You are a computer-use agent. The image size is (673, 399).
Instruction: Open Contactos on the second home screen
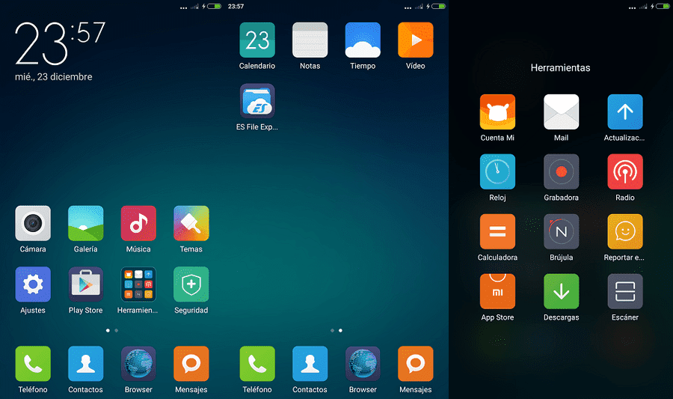point(310,364)
